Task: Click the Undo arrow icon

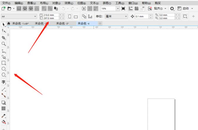Action: coord(63,8)
